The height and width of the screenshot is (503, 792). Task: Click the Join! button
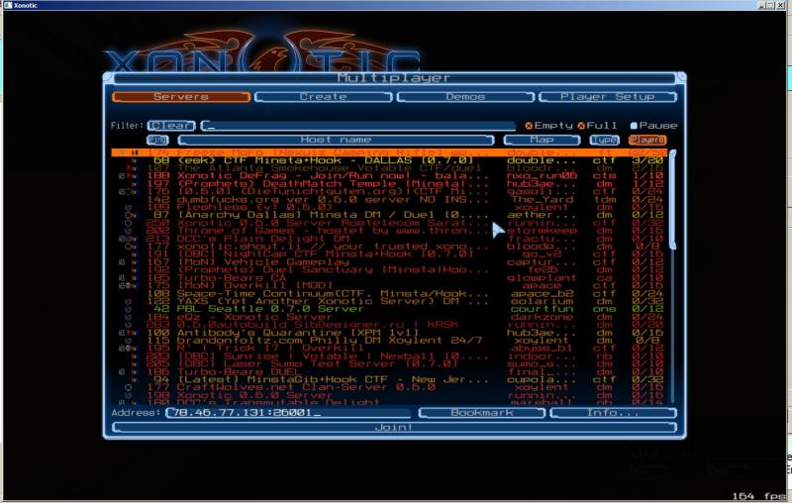pyautogui.click(x=394, y=427)
